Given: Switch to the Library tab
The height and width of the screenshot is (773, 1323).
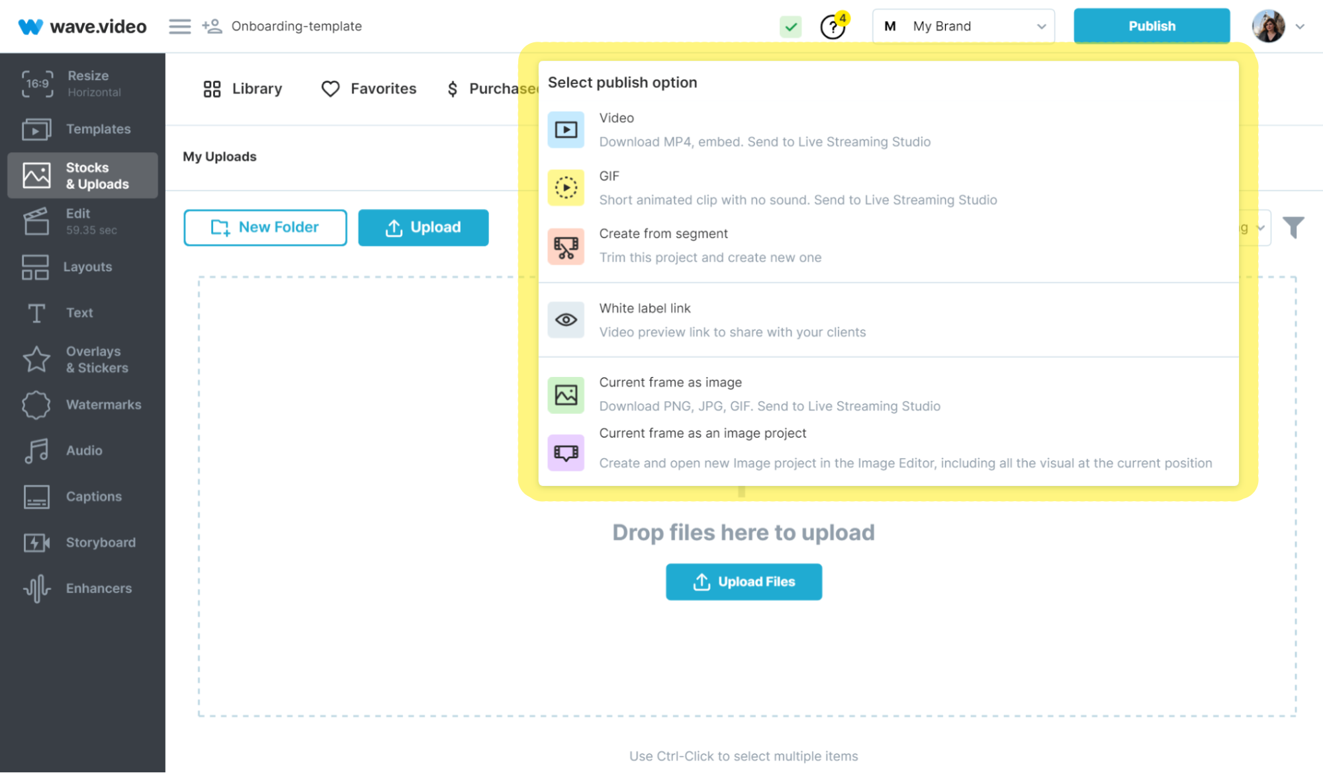Looking at the screenshot, I should pos(242,88).
